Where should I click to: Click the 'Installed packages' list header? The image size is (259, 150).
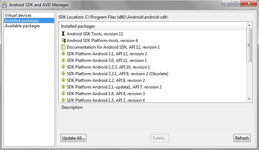(153, 26)
